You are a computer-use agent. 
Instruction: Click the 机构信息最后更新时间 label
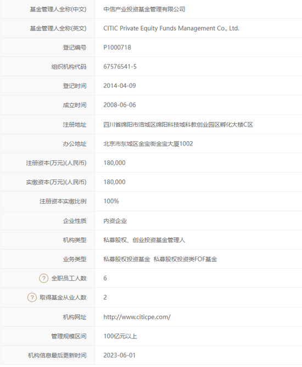pyautogui.click(x=57, y=355)
